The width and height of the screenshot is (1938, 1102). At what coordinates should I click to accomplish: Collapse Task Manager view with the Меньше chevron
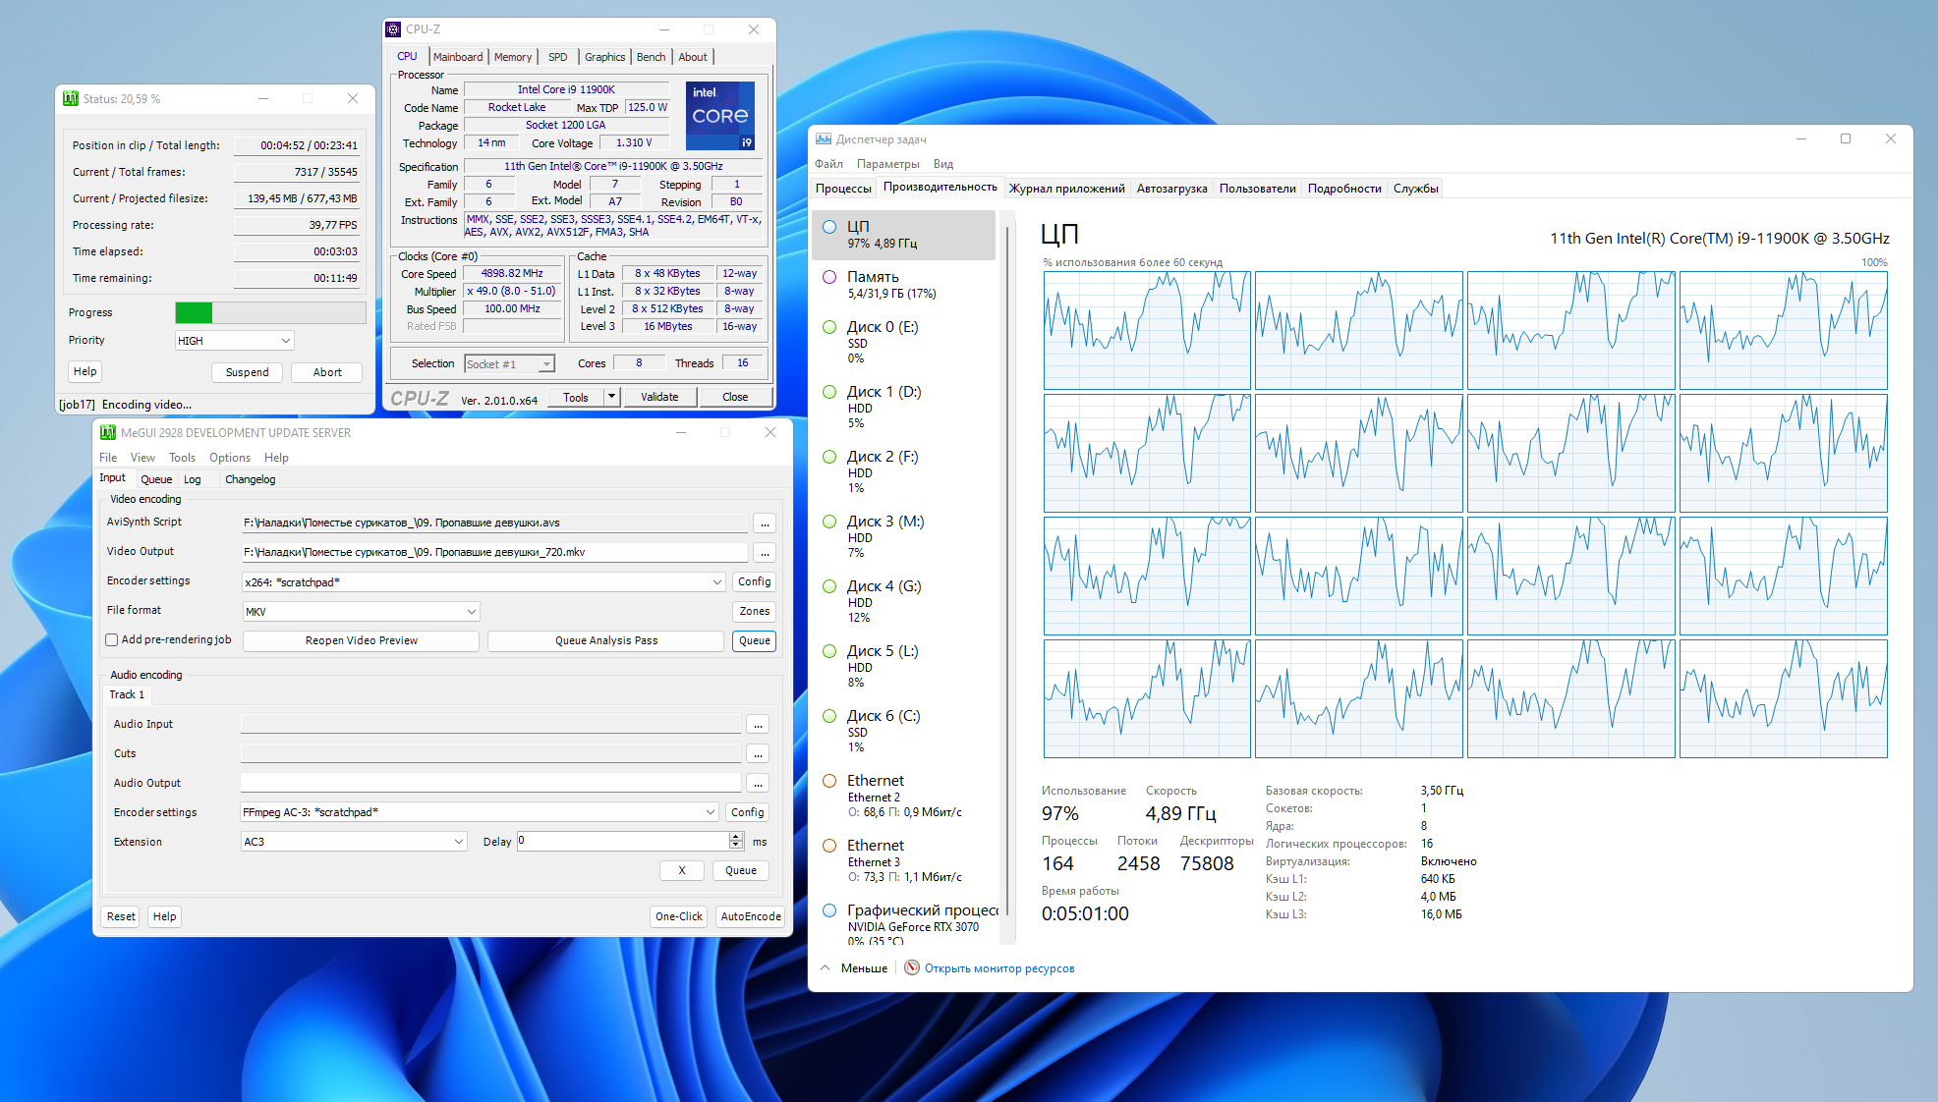(826, 968)
